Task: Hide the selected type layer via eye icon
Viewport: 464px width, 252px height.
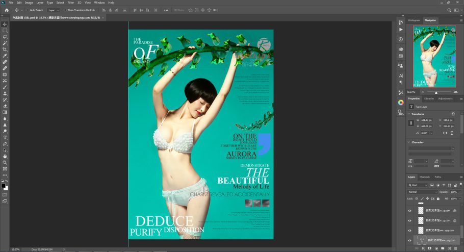Action: click(x=410, y=240)
